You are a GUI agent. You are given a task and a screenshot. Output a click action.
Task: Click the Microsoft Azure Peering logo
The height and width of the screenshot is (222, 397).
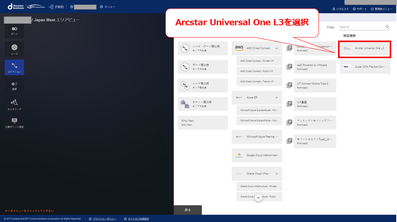pyautogui.click(x=239, y=137)
